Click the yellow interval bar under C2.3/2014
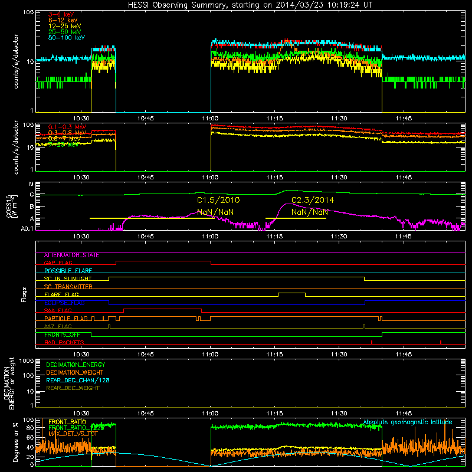Image resolution: width=472 pixels, height=472 pixels. pos(296,218)
